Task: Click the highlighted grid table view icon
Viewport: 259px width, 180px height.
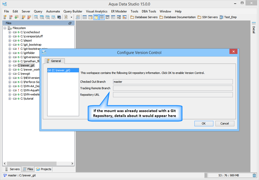Action: pos(102,17)
